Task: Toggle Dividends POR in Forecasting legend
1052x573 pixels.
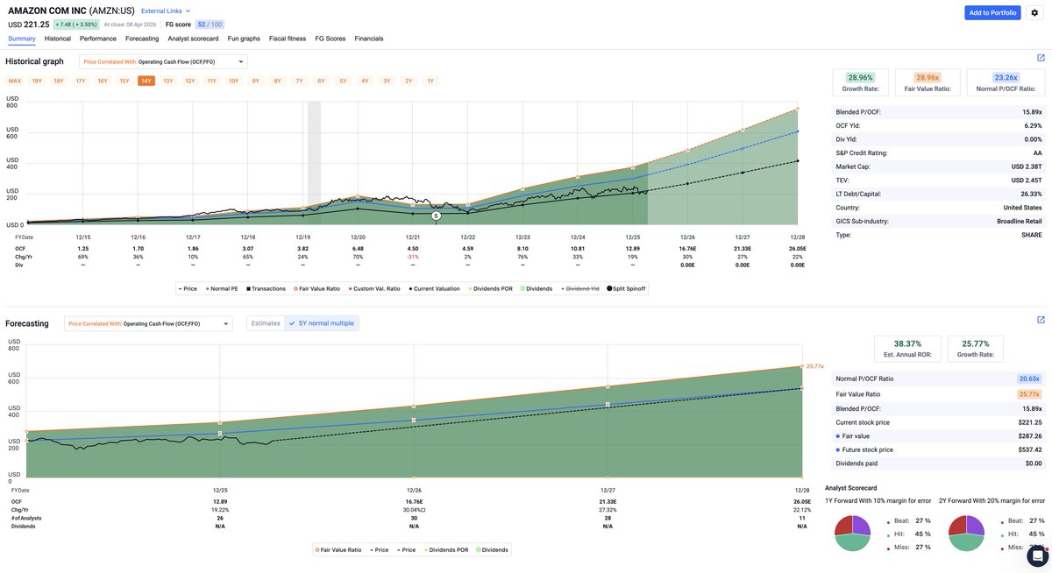Action: [x=446, y=549]
